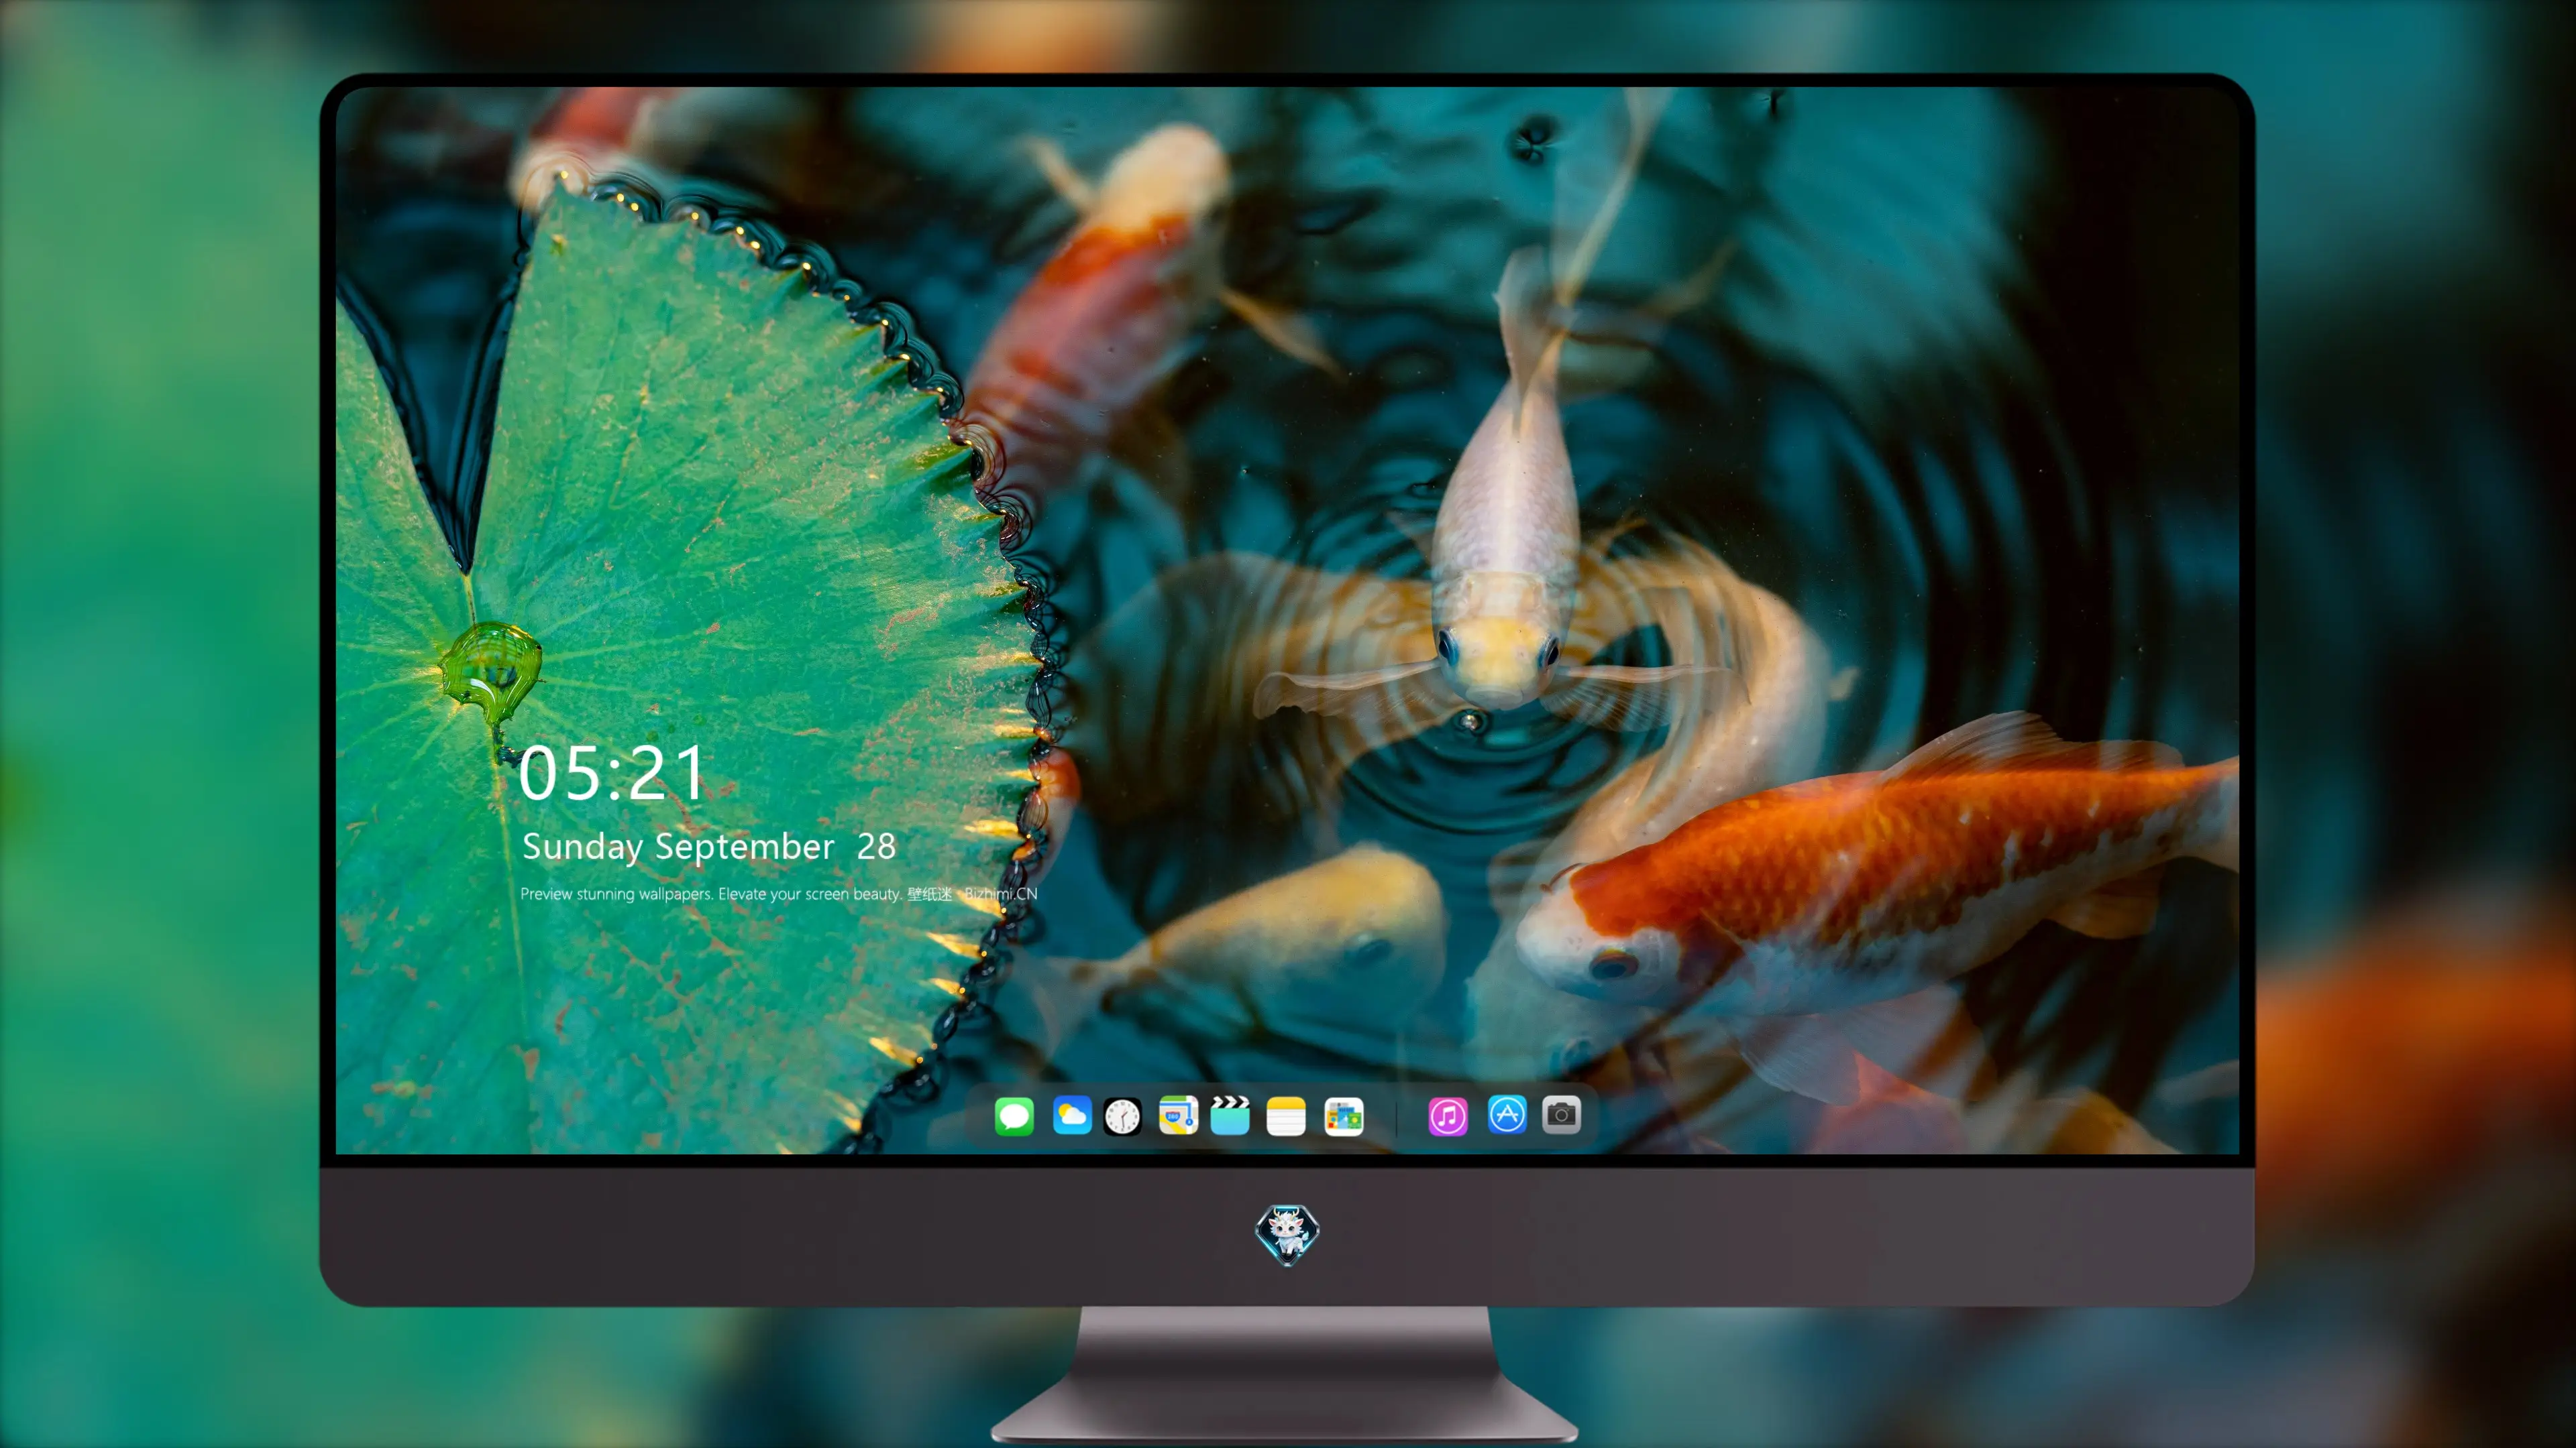This screenshot has height=1448, width=2576.
Task: Launch the Camera app from the dock
Action: [x=1561, y=1114]
